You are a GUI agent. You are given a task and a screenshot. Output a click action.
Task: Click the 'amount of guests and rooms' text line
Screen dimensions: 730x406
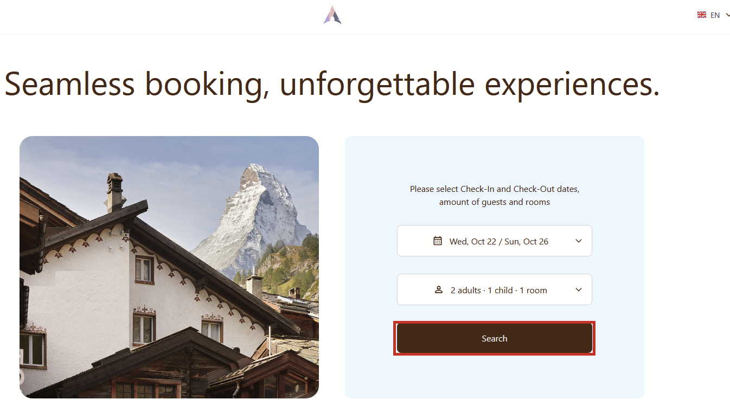pos(494,202)
